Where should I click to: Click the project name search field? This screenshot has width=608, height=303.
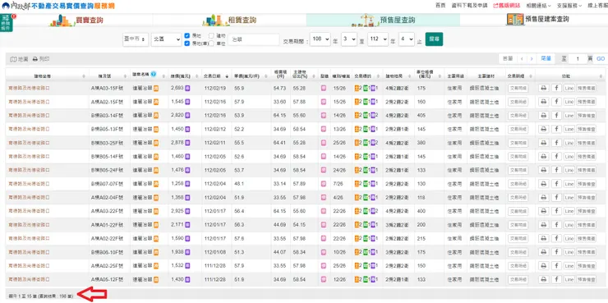(254, 39)
